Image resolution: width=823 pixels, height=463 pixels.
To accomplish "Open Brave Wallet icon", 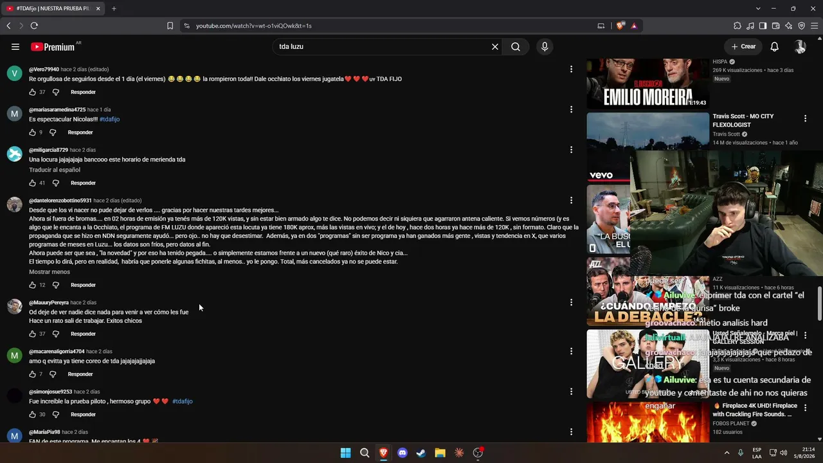I will pos(776,26).
